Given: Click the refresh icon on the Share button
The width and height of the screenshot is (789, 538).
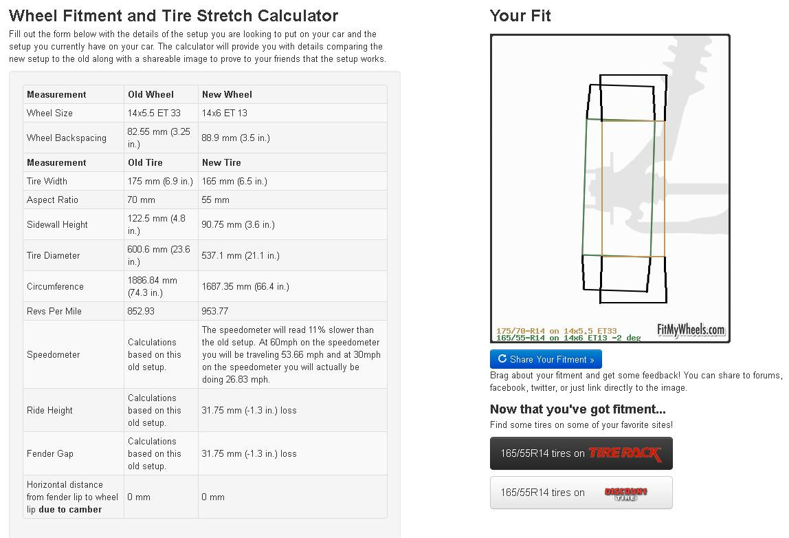Looking at the screenshot, I should (x=502, y=359).
